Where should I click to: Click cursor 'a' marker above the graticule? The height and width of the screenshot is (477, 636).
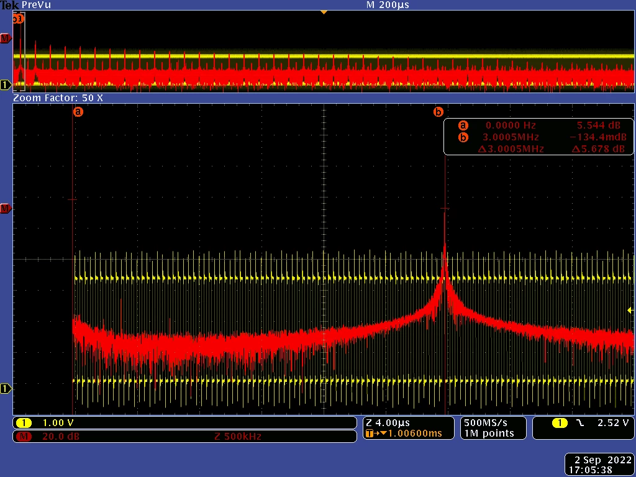click(x=78, y=112)
